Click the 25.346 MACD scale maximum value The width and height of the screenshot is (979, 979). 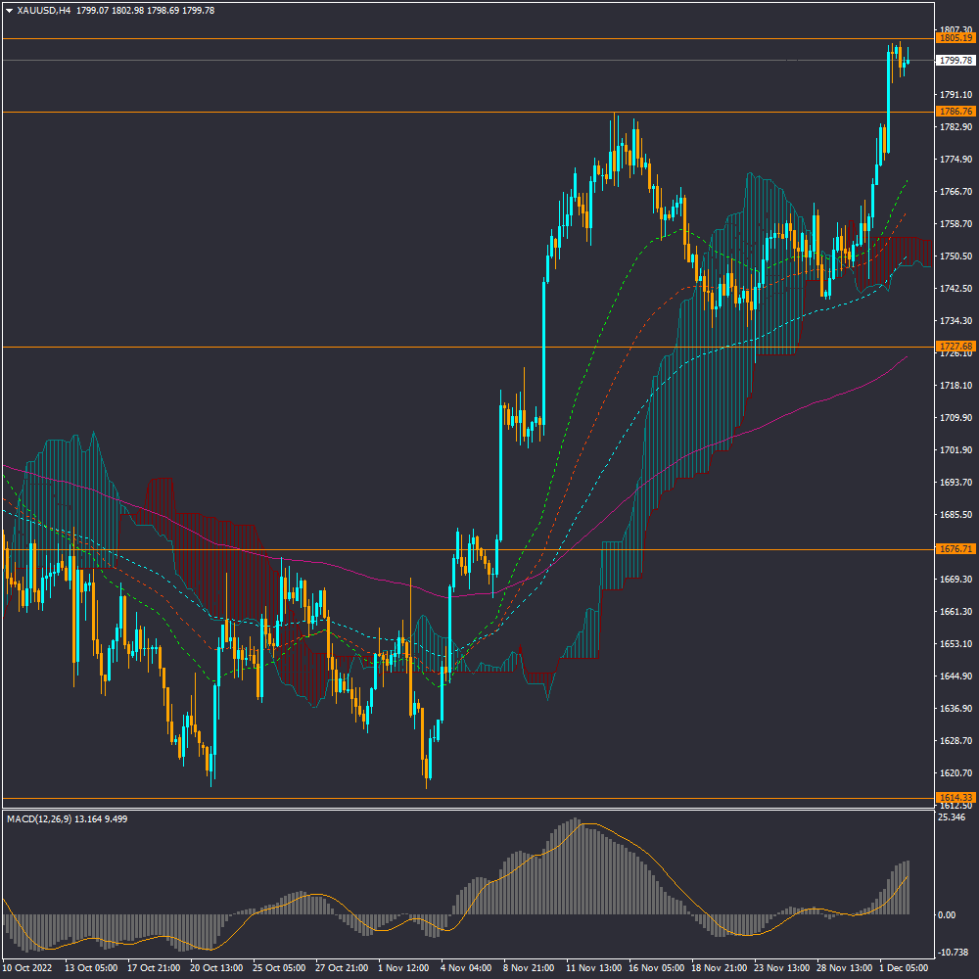tap(952, 816)
